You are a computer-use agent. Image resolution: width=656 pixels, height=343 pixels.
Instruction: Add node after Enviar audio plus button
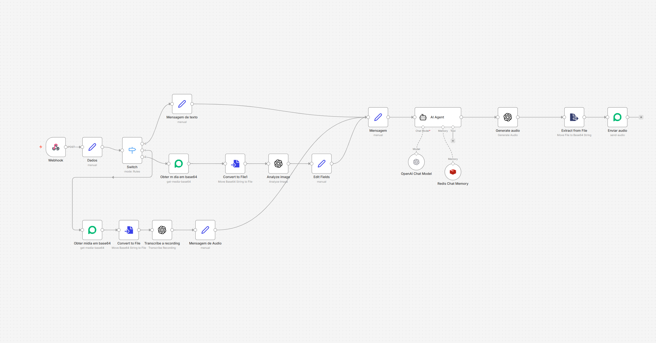(641, 117)
